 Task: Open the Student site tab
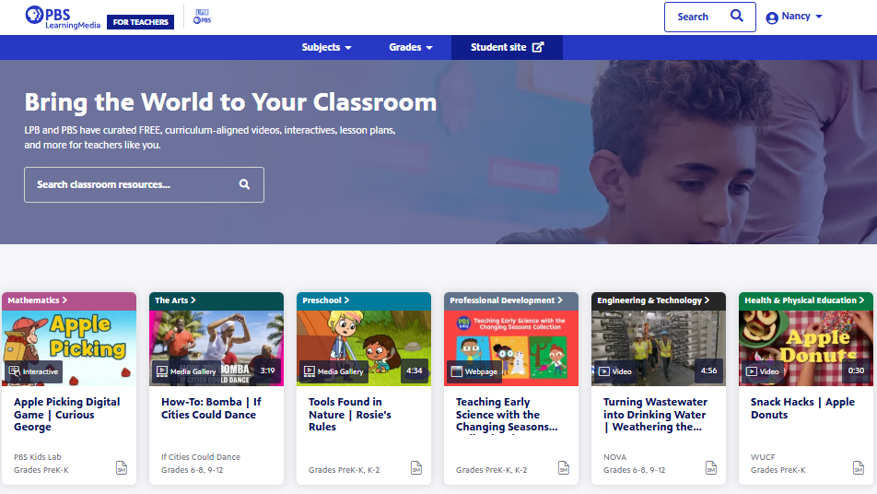coord(507,48)
